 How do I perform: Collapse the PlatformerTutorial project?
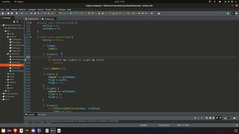tap(1, 25)
